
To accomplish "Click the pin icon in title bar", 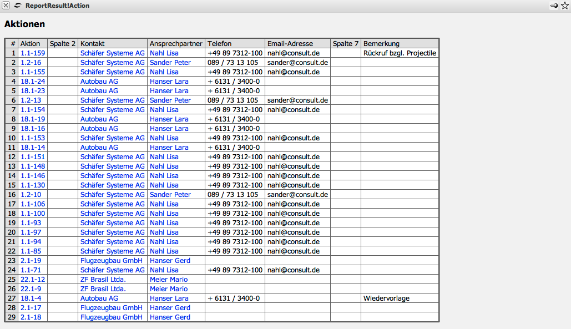I will [554, 6].
